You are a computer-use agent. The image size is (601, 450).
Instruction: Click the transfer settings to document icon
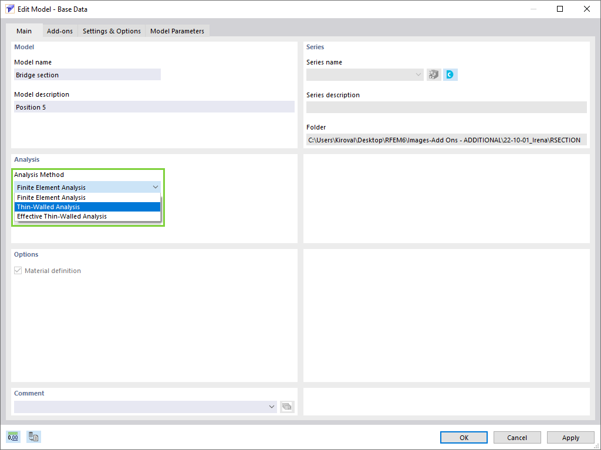point(33,437)
